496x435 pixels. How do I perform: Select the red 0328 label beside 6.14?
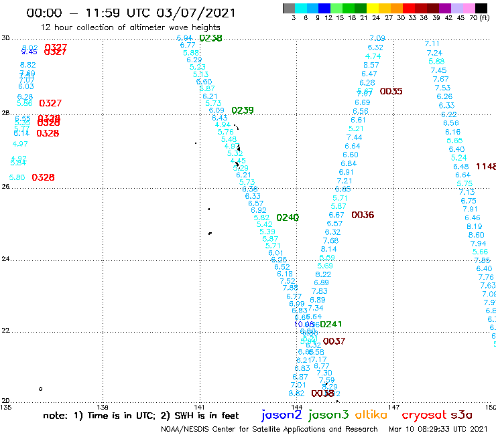(x=48, y=133)
